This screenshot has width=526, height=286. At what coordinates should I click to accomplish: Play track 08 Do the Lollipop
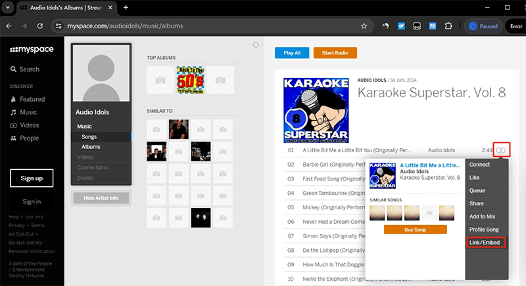pyautogui.click(x=334, y=250)
